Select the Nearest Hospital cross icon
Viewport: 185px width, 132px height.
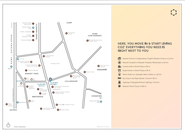[119, 63]
